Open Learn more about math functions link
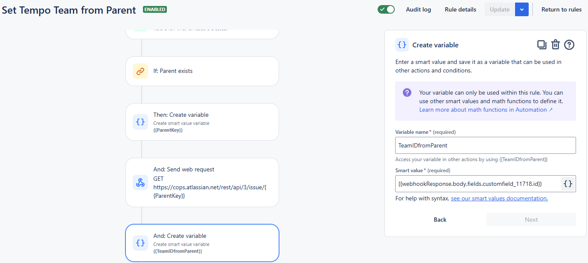 click(x=486, y=110)
